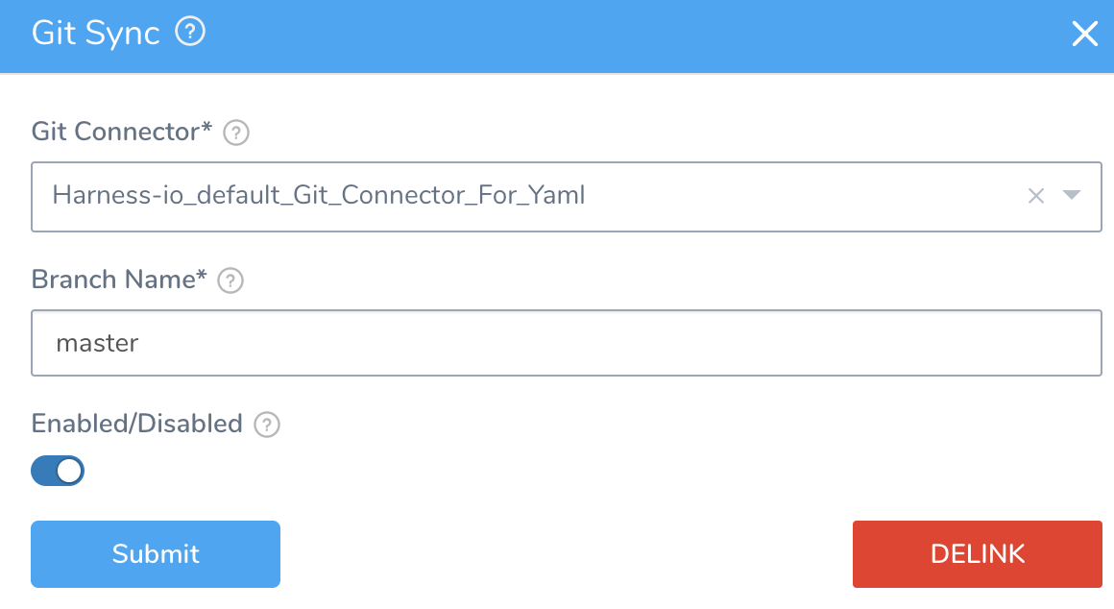
Task: Submit the Git Sync settings
Action: 156,554
